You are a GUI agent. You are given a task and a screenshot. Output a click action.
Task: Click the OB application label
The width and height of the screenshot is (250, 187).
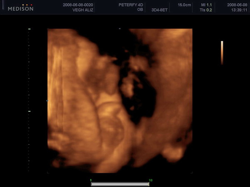[x=140, y=10]
